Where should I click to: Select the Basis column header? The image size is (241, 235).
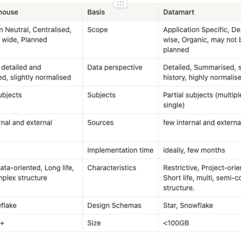click(x=120, y=12)
